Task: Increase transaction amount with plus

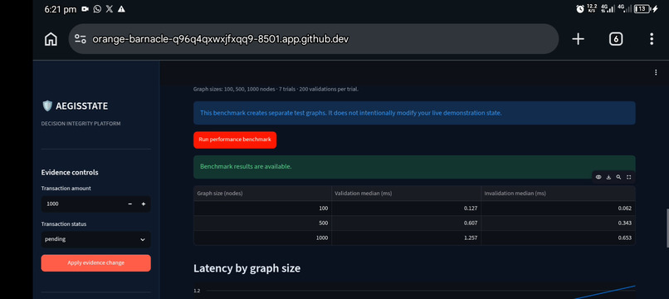Action: (x=144, y=204)
